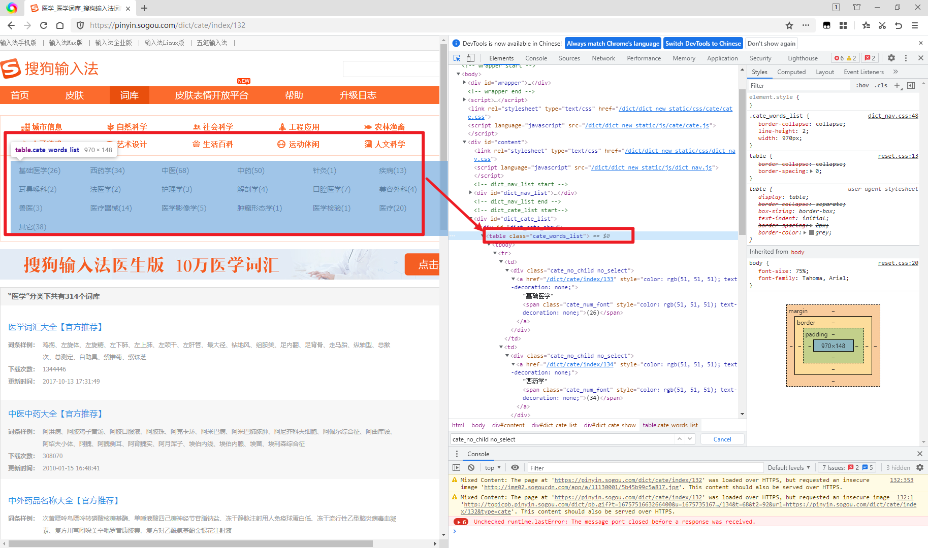Show console sidebar icon
928x548 pixels.
tap(457, 468)
